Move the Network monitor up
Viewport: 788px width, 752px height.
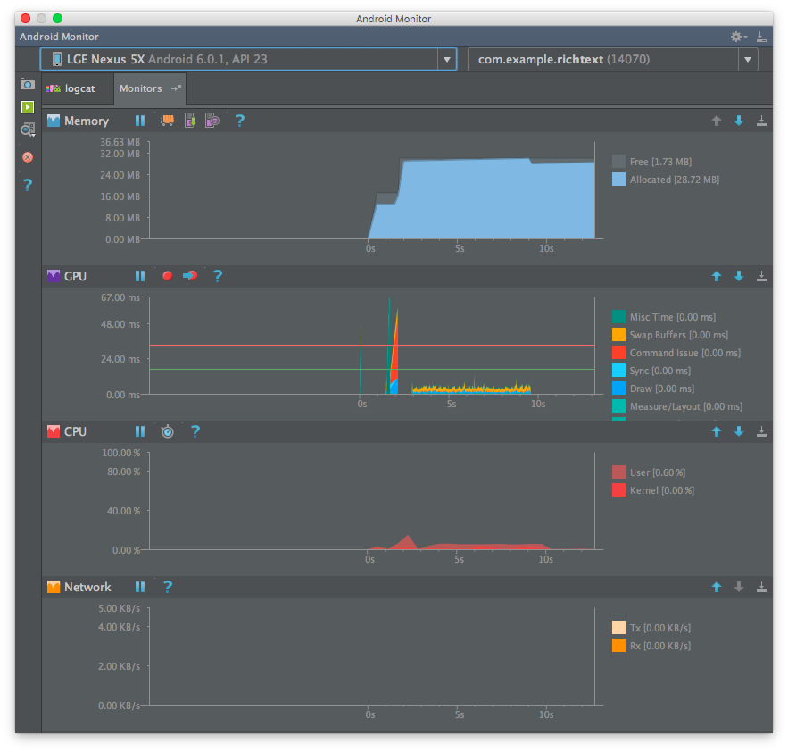[717, 587]
